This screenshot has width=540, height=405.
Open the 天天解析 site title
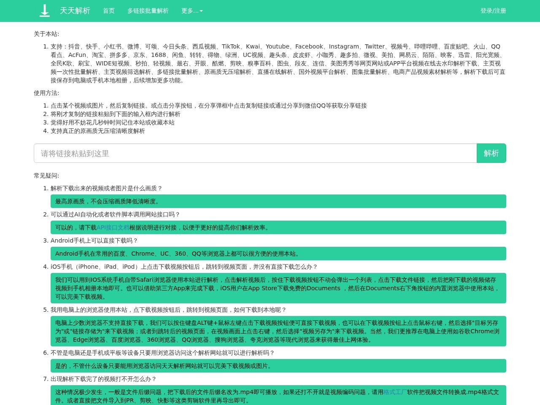click(75, 11)
